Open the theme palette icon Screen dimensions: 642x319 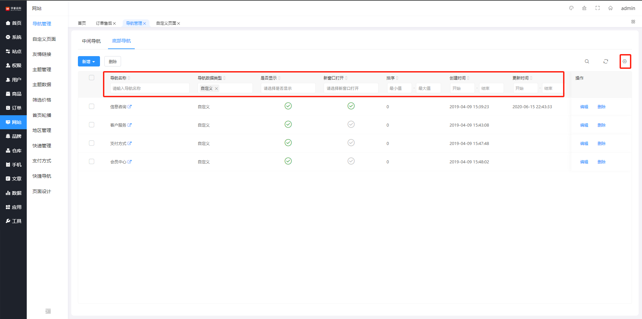point(571,8)
